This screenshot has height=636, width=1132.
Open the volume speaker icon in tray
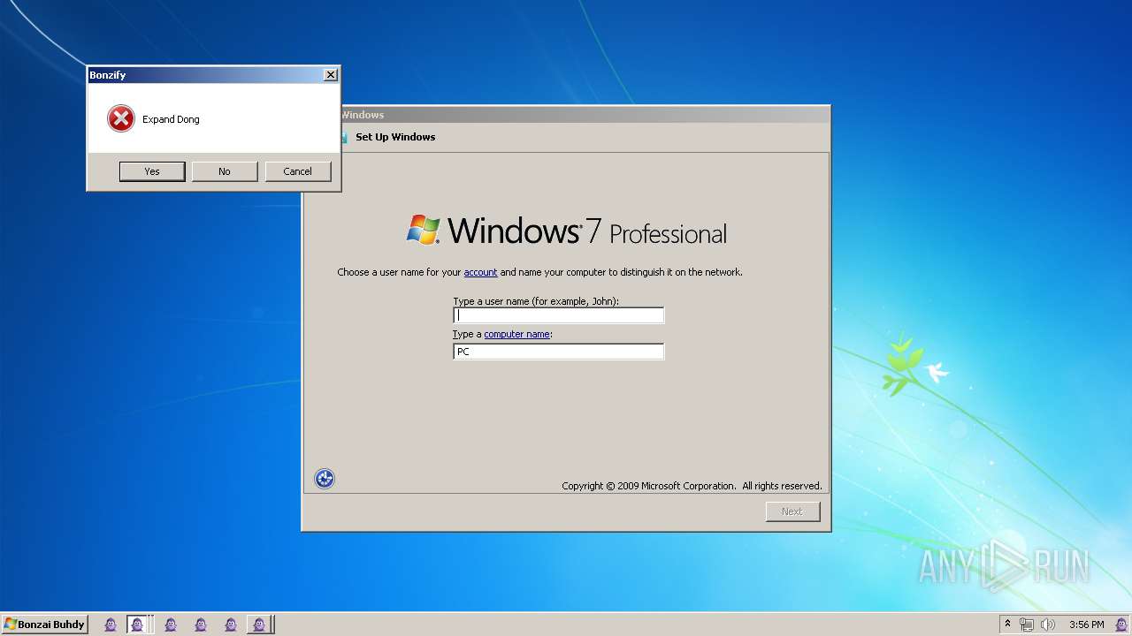[x=1047, y=625]
